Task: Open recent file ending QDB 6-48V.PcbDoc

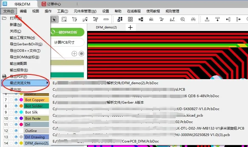Action: pos(136,96)
